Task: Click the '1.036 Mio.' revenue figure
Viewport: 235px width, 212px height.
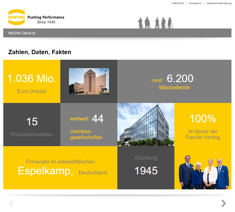Action: click(x=32, y=79)
